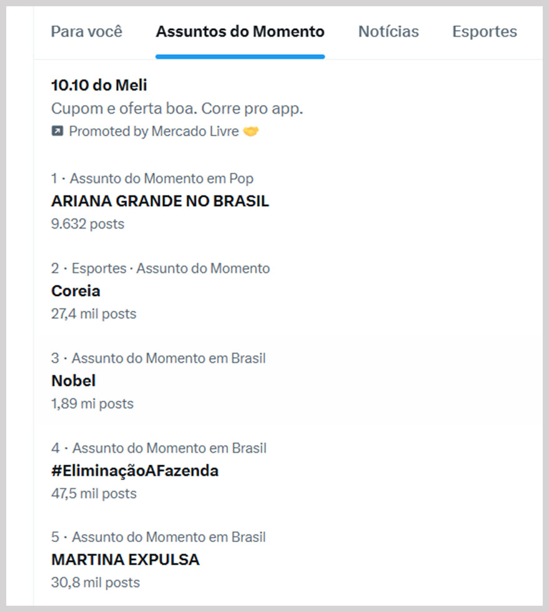Go to the Esportes tab
The image size is (549, 612).
pos(485,32)
